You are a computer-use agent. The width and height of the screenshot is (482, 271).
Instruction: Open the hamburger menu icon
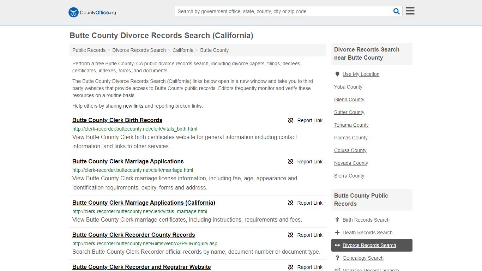(410, 11)
